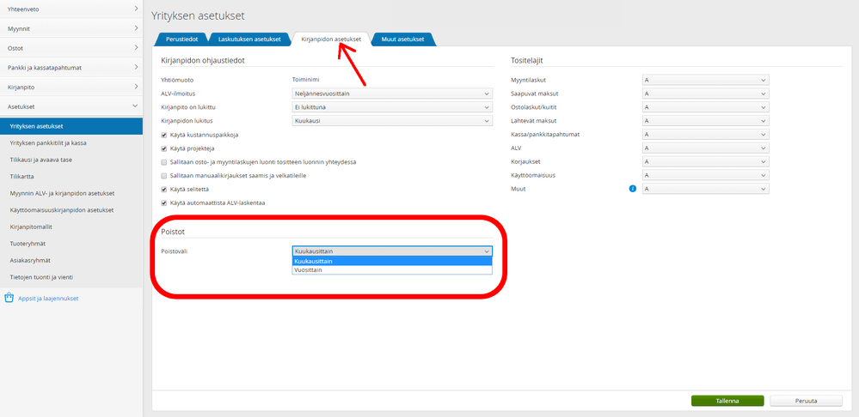Image resolution: width=859 pixels, height=417 pixels.
Task: Select Kuukausittain option in the list
Action: pyautogui.click(x=392, y=261)
